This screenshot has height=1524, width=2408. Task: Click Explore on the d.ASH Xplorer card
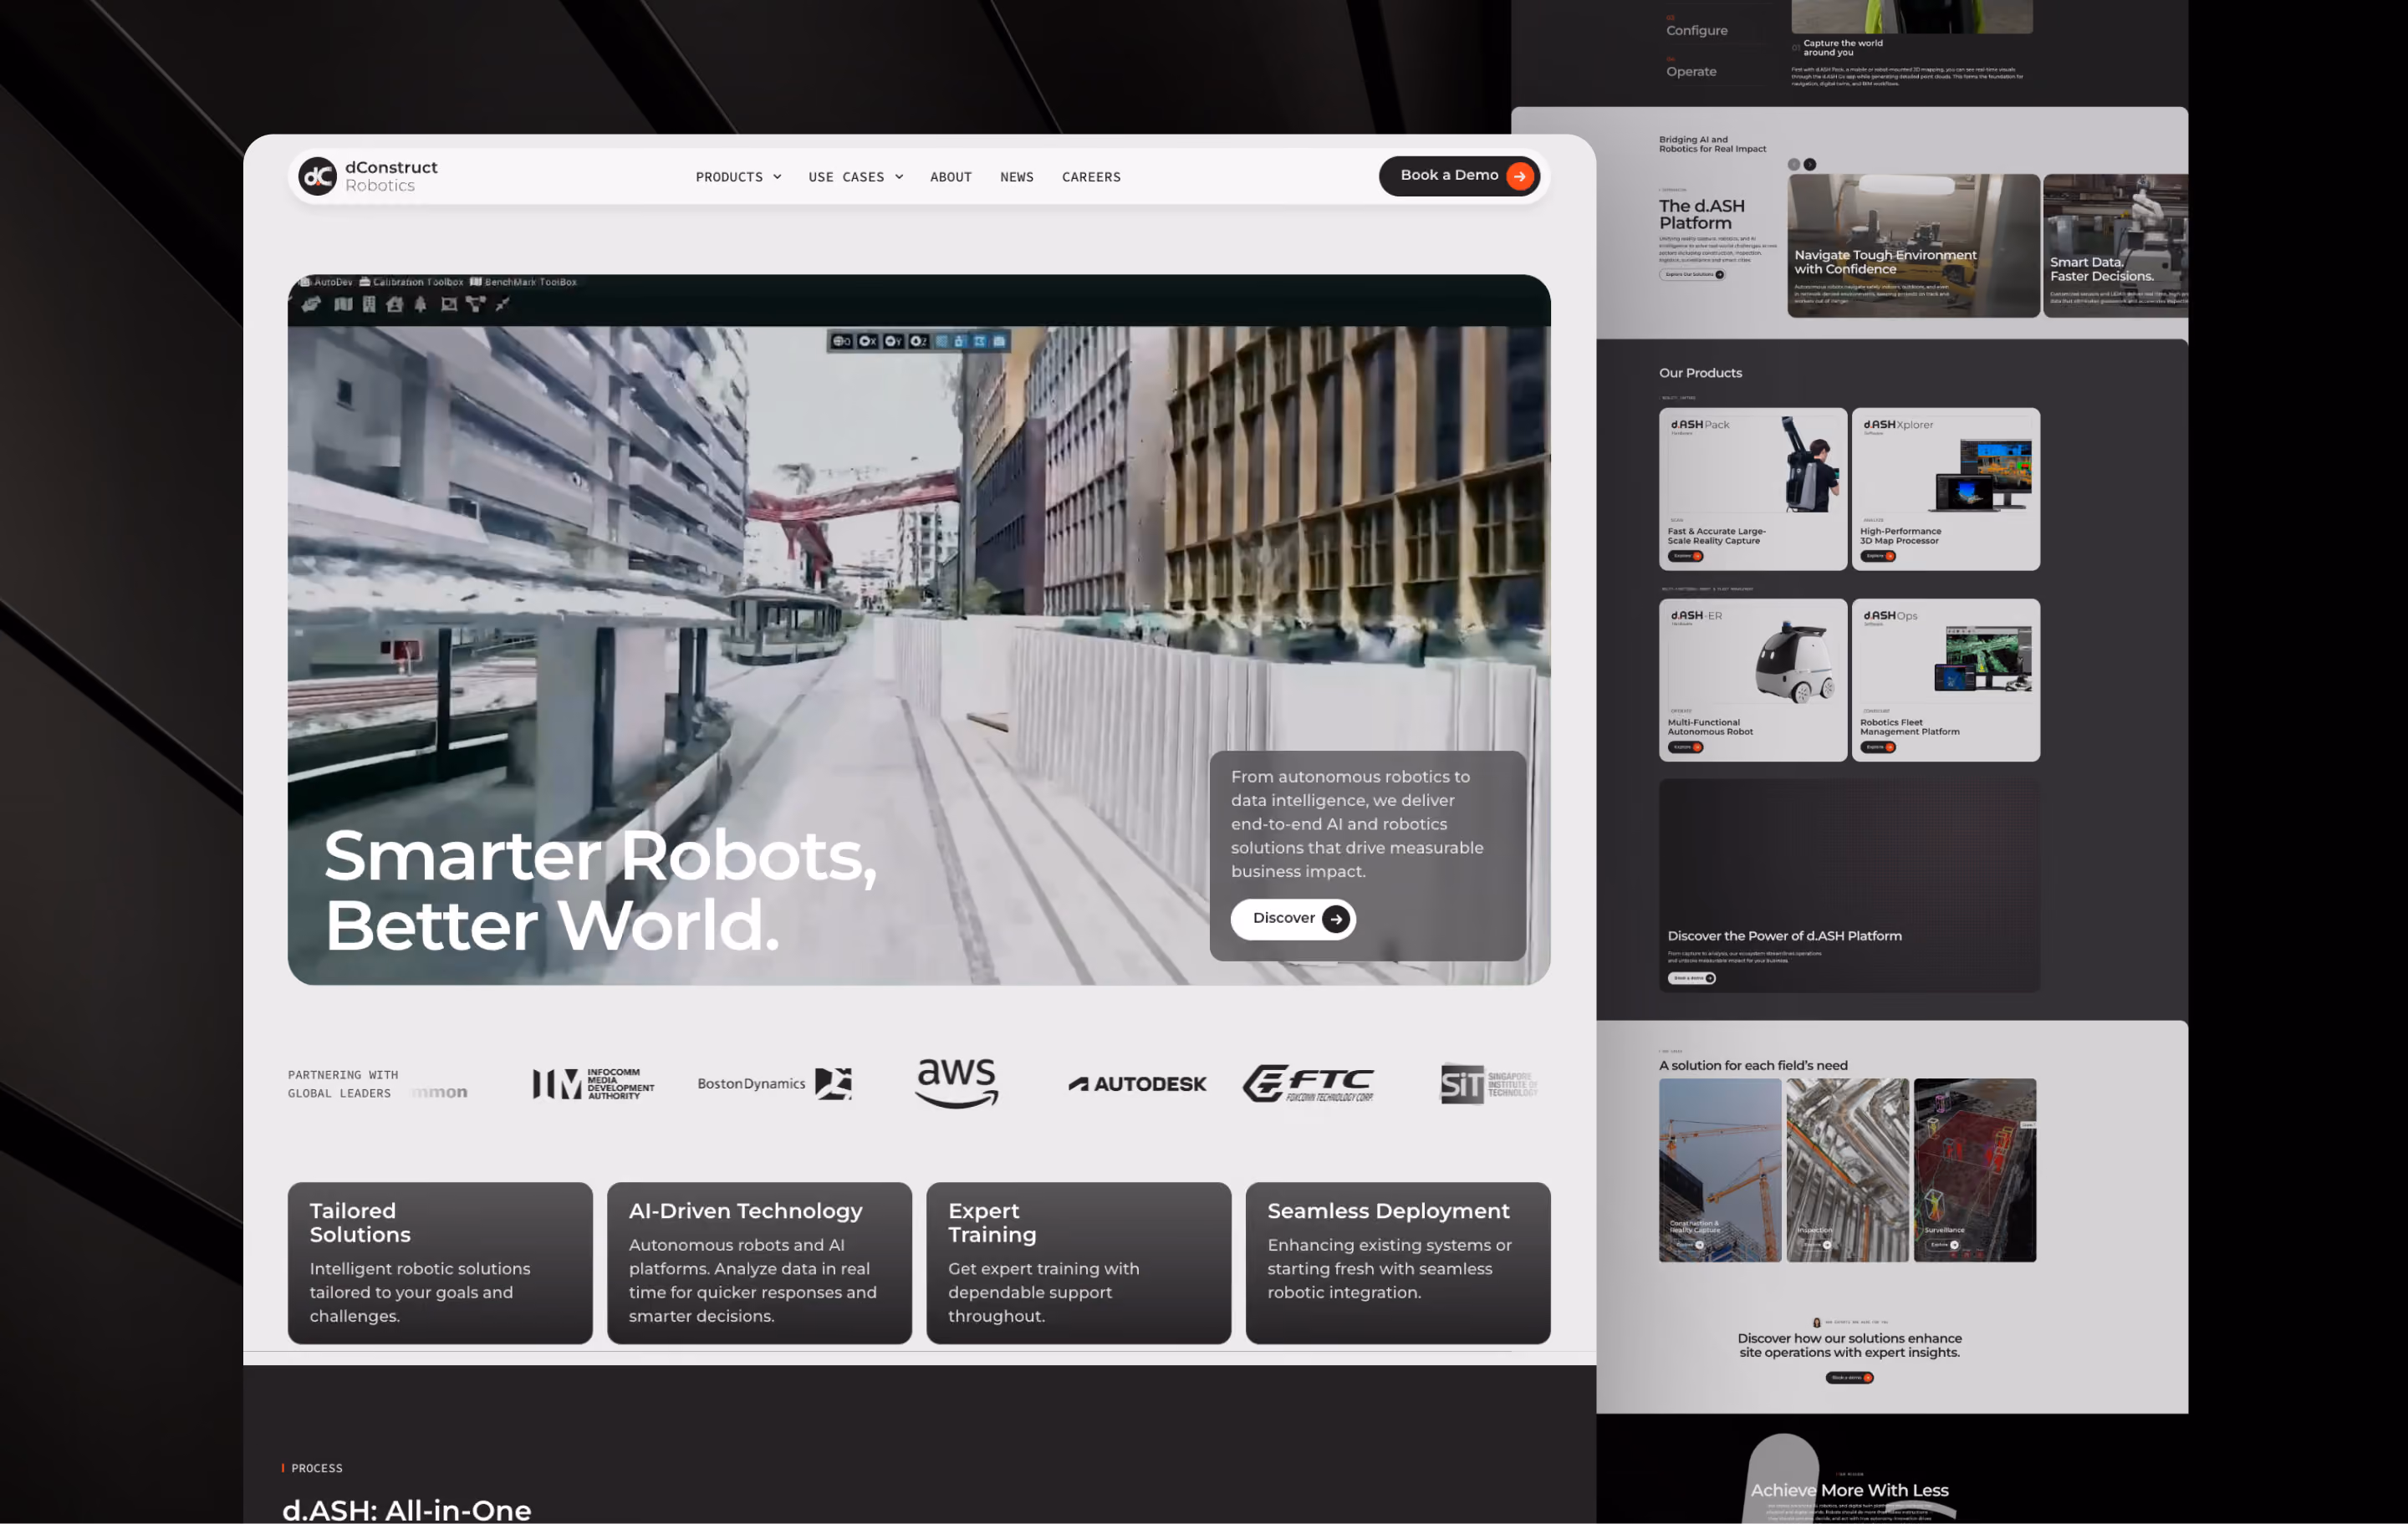tap(1878, 556)
